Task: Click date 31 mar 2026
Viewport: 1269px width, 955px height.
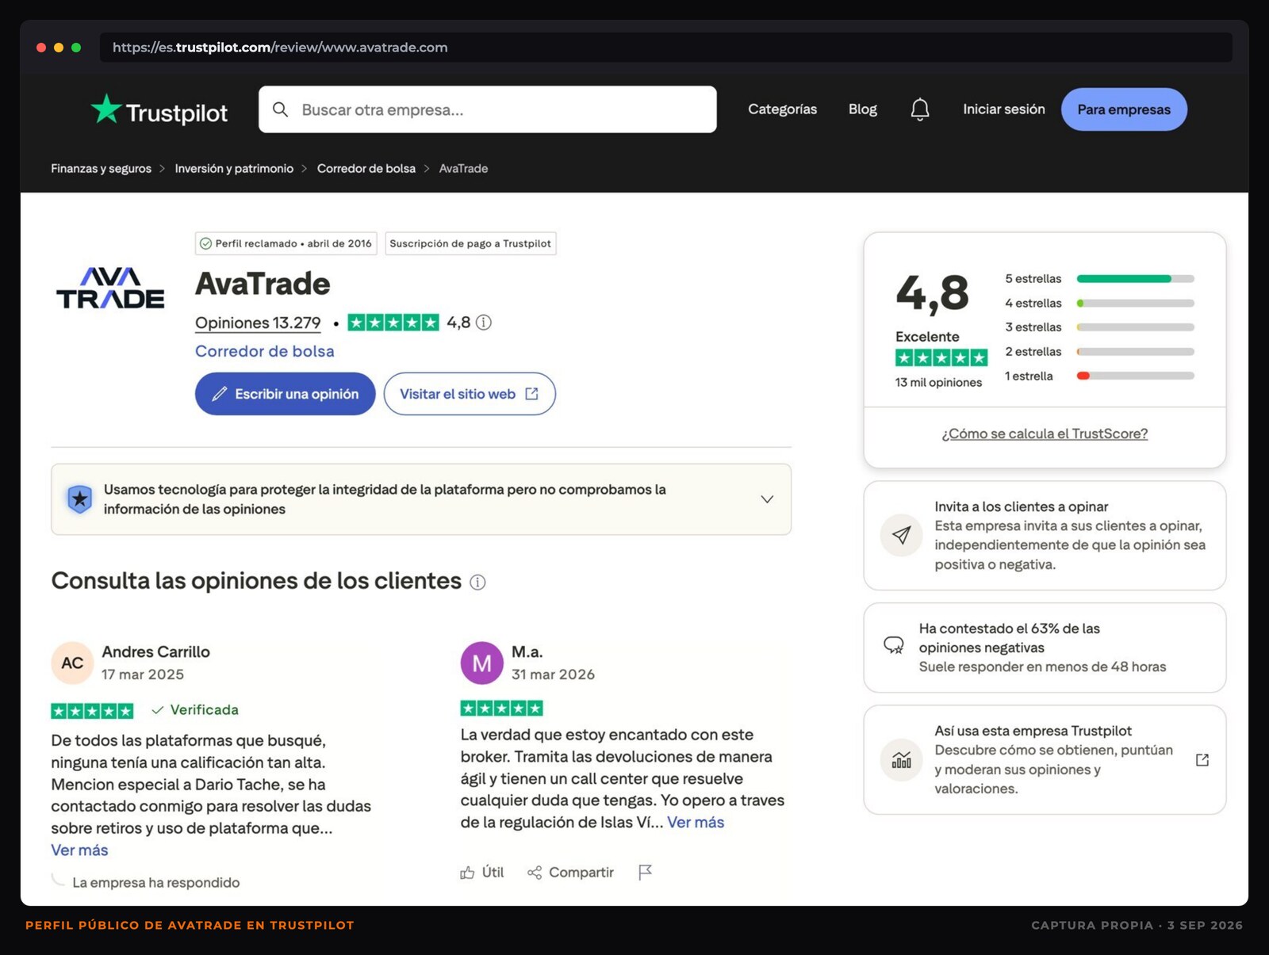Action: click(x=553, y=675)
